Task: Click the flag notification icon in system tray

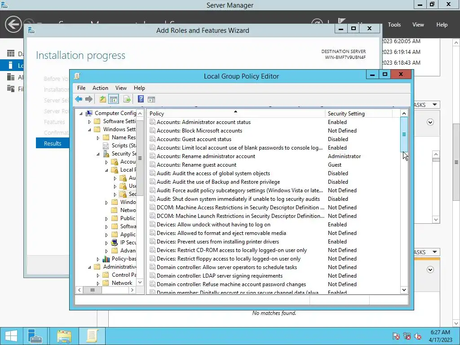Action: (396, 336)
